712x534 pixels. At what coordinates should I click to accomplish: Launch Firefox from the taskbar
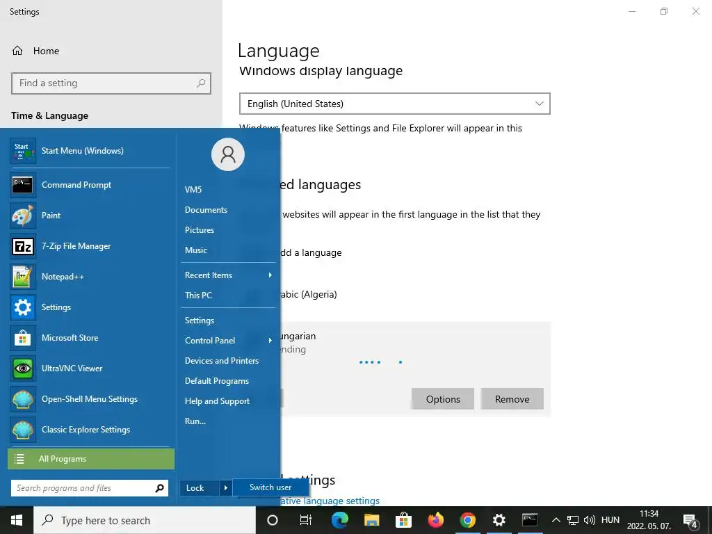(435, 520)
